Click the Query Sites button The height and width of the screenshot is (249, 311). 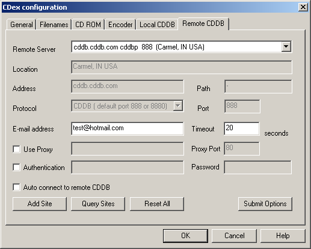click(98, 204)
